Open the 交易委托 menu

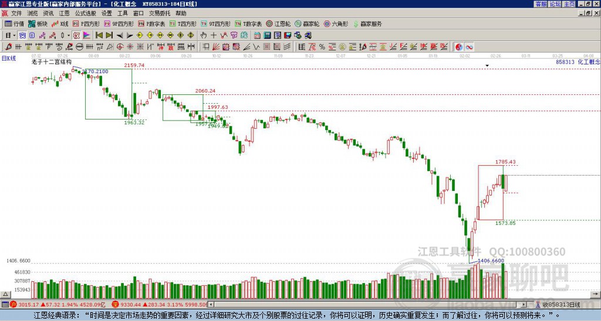(160, 13)
